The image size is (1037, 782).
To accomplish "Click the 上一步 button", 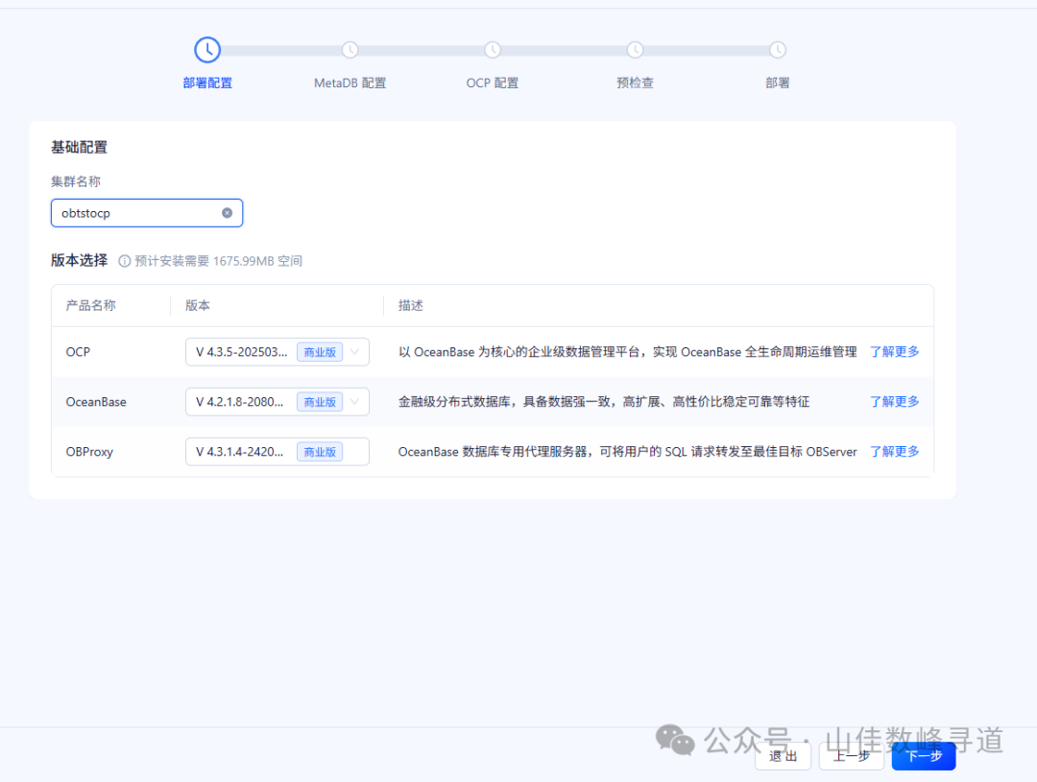I will tap(851, 756).
